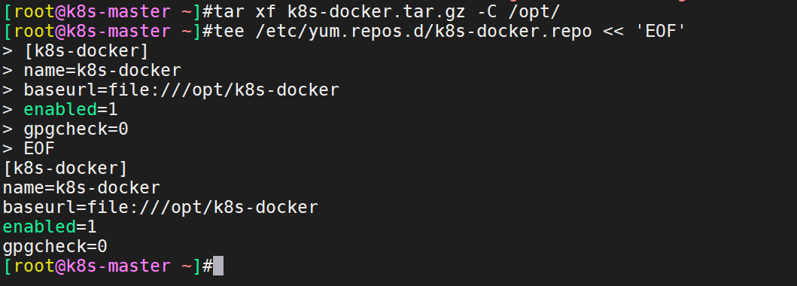This screenshot has height=286, width=797.
Task: Click the echoed [k8s-docker] output line
Action: [x=65, y=168]
